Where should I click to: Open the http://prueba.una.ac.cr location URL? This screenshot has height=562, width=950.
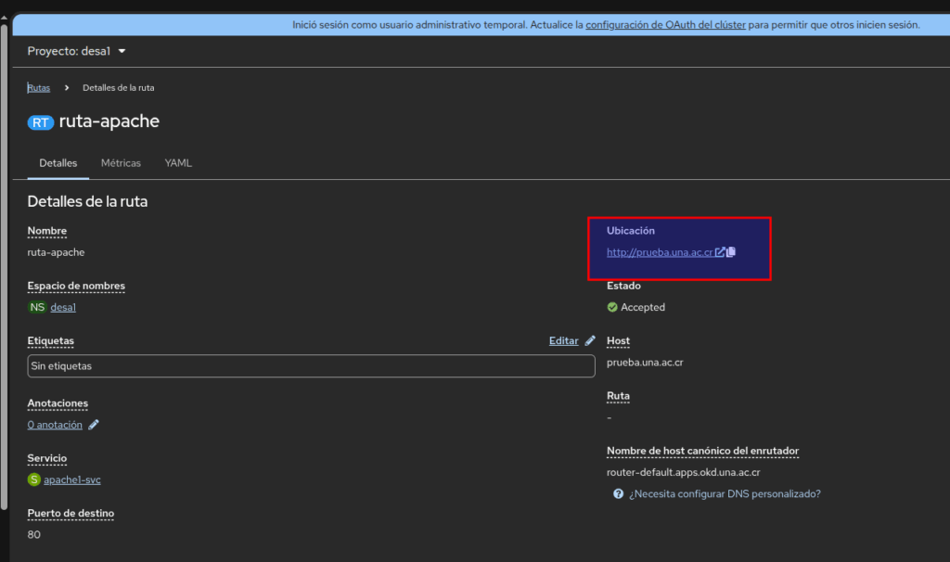(660, 252)
